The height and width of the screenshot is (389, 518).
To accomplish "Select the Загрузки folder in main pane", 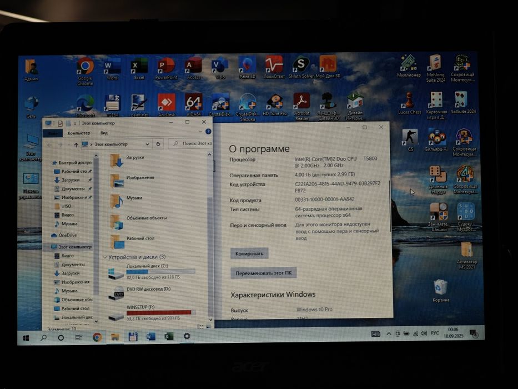I will (127, 161).
